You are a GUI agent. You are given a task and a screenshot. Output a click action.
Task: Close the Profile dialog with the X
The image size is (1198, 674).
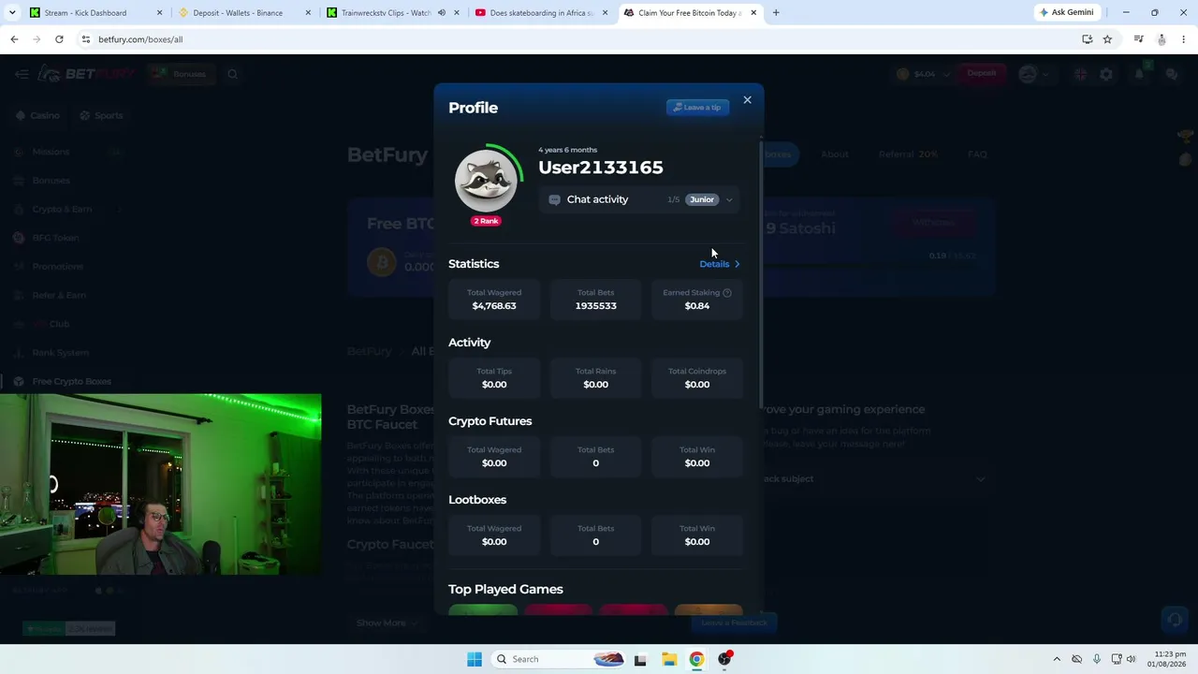point(747,100)
